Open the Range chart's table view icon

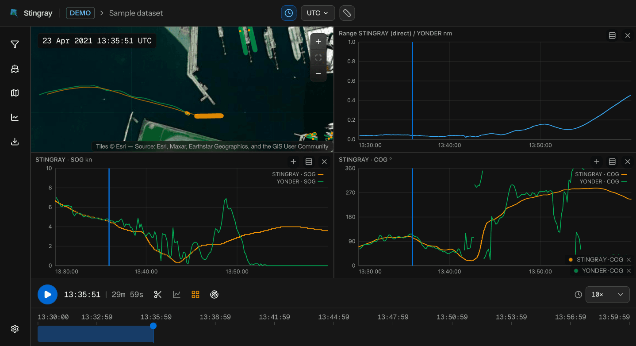tap(612, 35)
